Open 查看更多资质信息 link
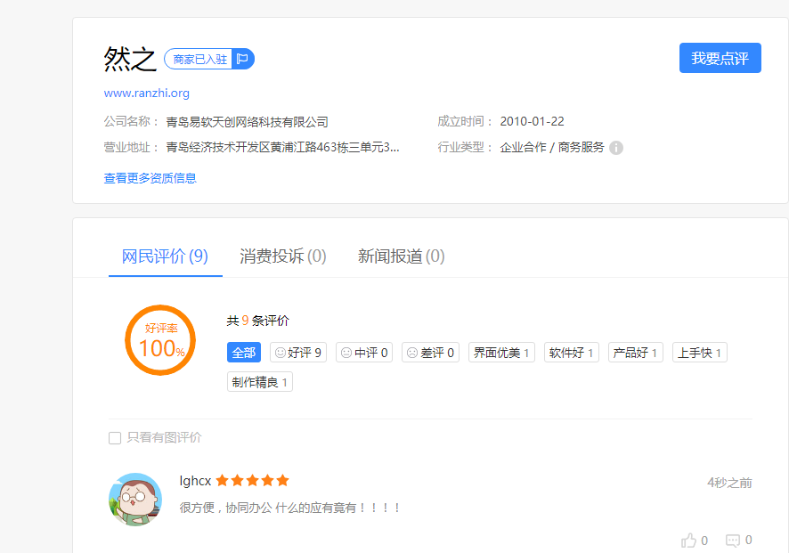Screen dimensions: 789x553 150,178
